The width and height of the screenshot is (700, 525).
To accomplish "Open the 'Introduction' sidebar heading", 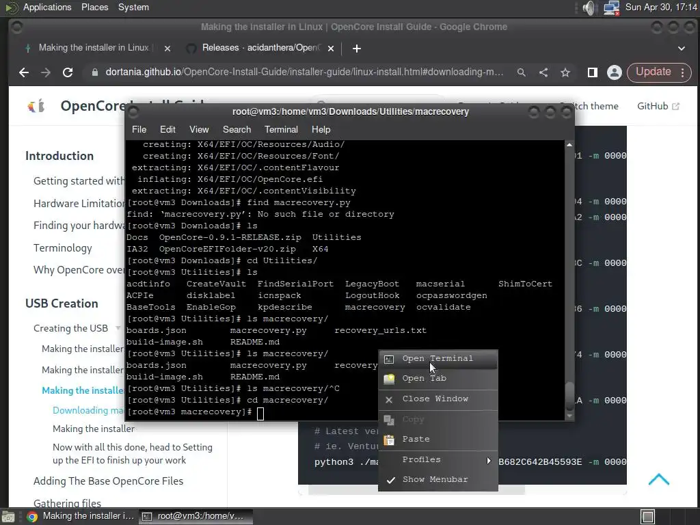I will 59,157.
